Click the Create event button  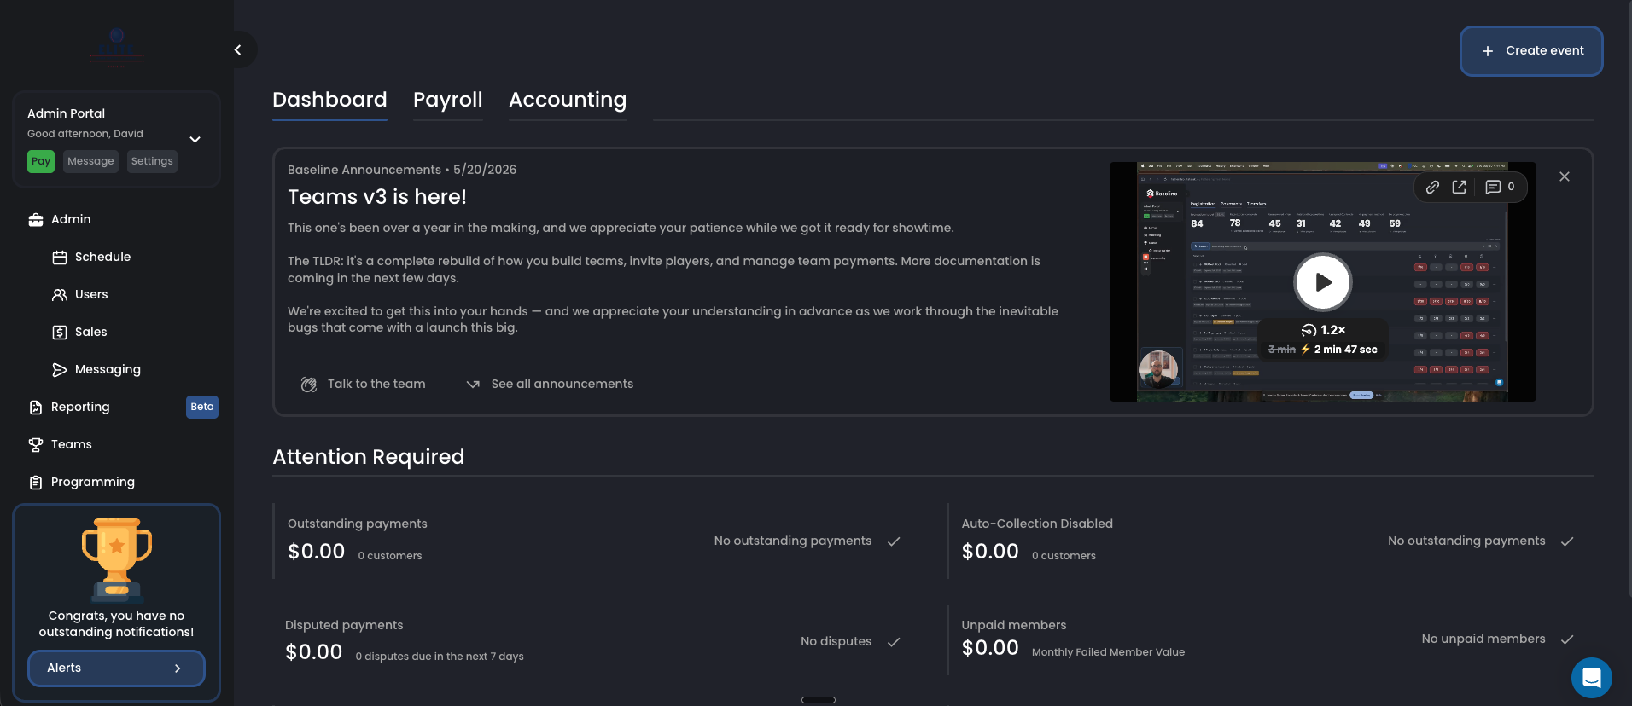pos(1531,51)
